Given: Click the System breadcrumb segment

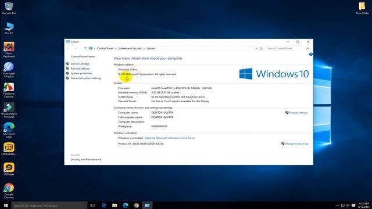Looking at the screenshot, I should (151, 48).
